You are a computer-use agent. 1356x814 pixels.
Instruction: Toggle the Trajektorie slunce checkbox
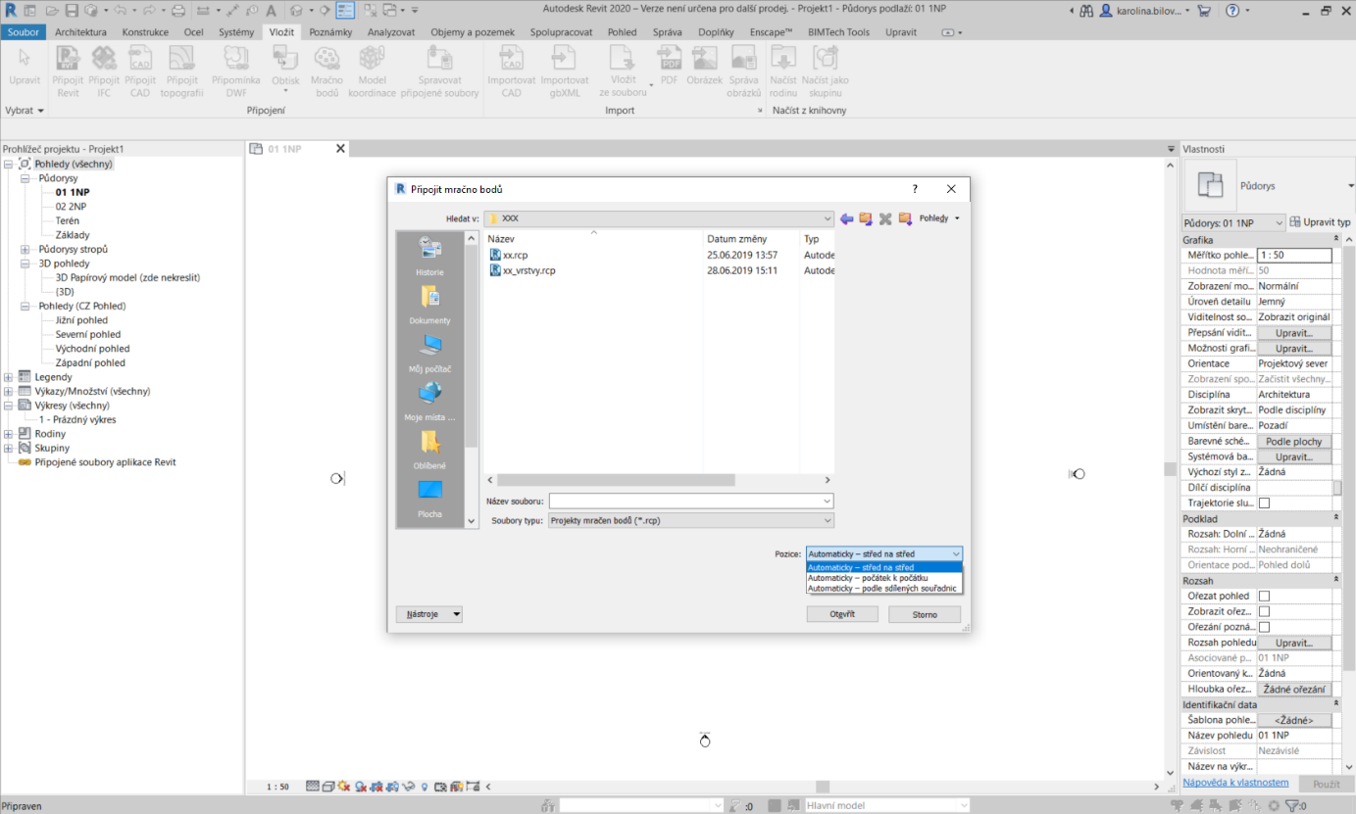(x=1264, y=503)
